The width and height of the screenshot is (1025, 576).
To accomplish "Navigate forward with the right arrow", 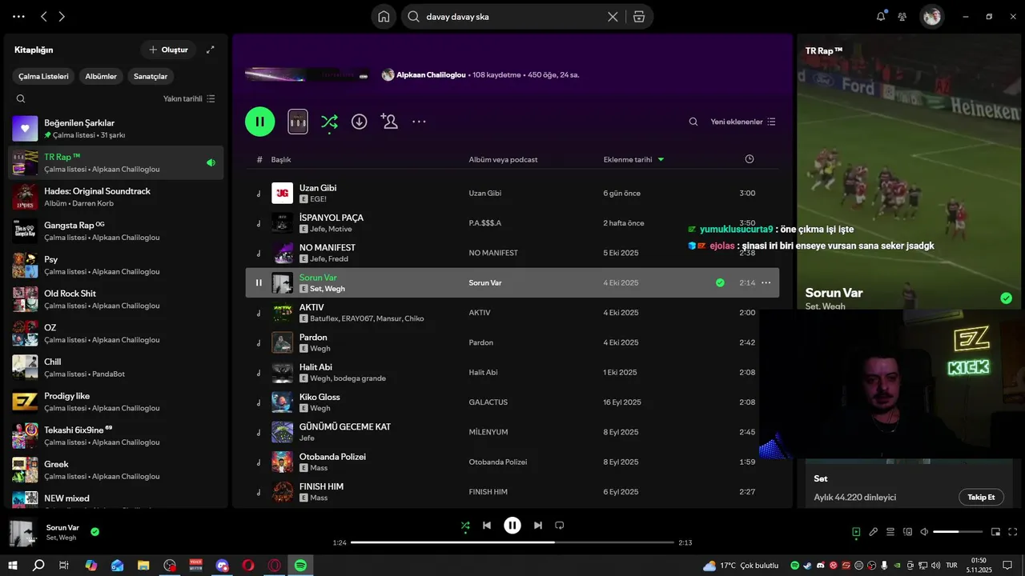I will [62, 16].
